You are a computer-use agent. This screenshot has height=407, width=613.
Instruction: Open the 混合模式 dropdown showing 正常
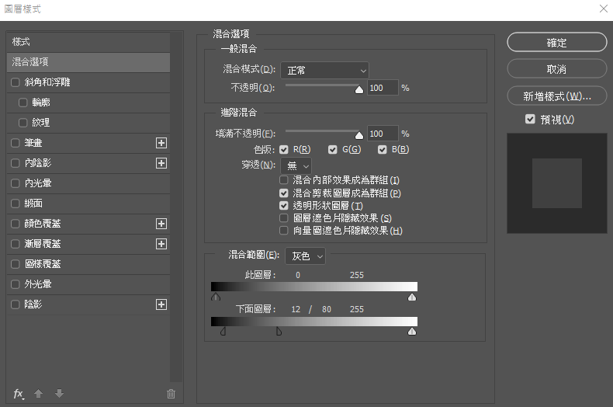click(325, 71)
